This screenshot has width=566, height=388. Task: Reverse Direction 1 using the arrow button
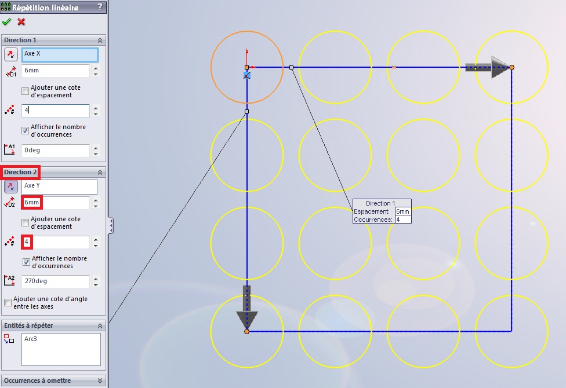click(x=10, y=55)
